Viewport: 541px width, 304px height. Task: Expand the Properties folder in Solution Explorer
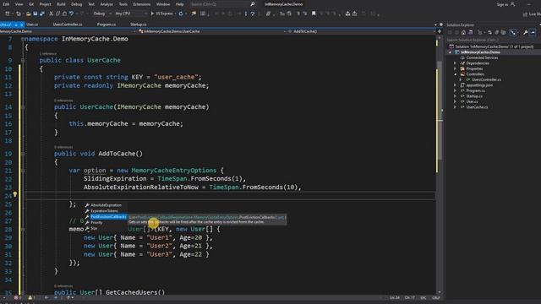[x=455, y=68]
